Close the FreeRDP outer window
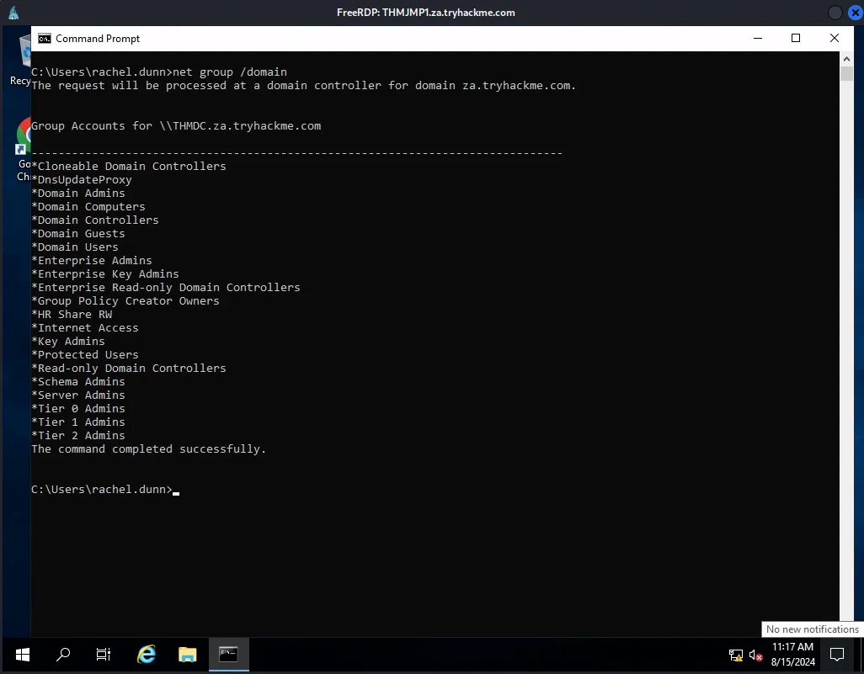The width and height of the screenshot is (864, 674). coord(855,13)
